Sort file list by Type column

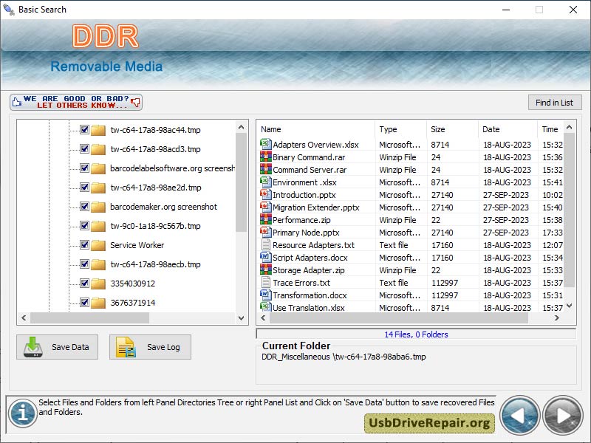[x=400, y=129]
